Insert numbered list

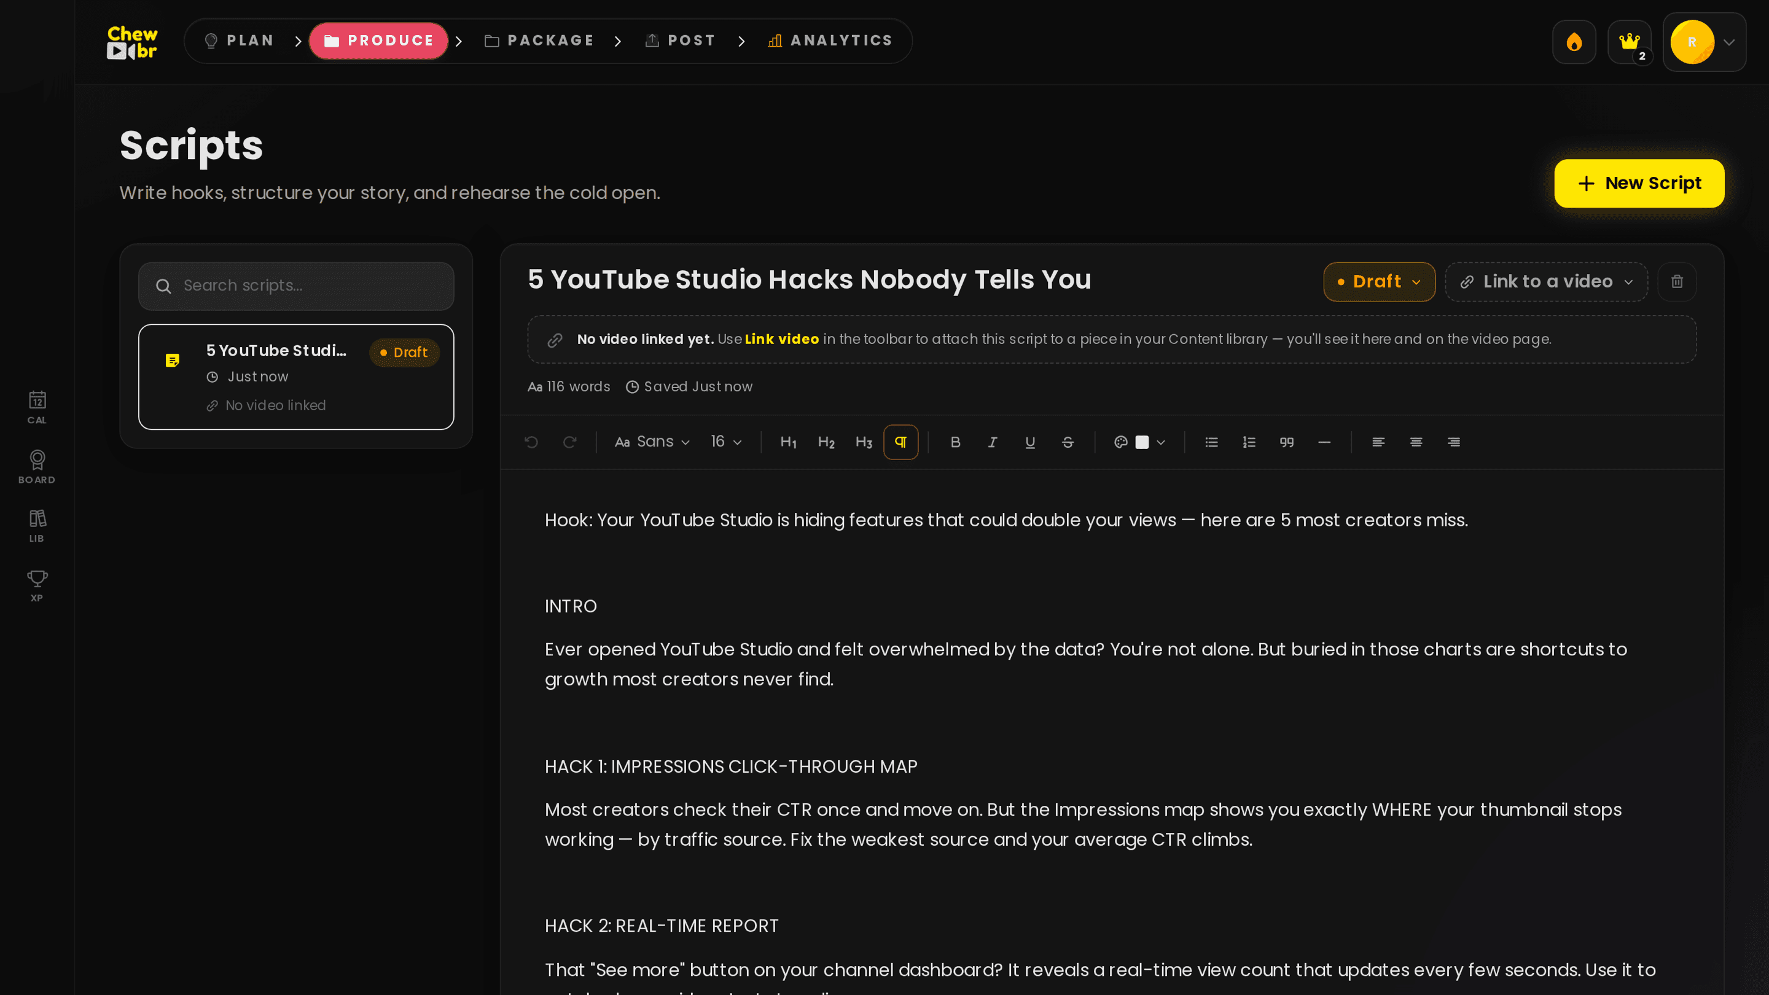pos(1249,442)
